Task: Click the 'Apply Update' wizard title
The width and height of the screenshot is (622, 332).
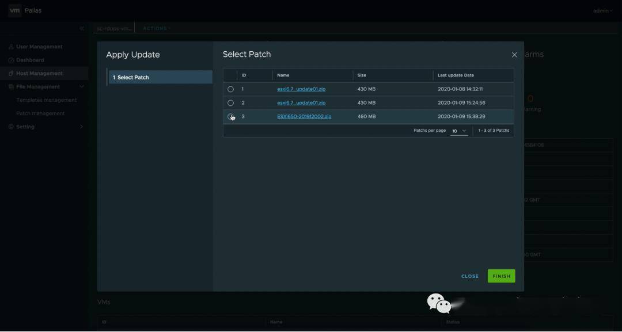Action: (133, 55)
